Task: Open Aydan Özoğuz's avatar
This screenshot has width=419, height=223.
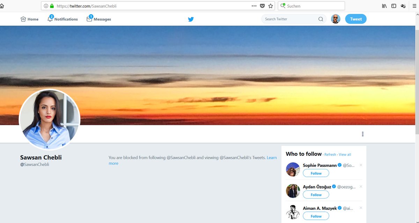Action: (293, 191)
